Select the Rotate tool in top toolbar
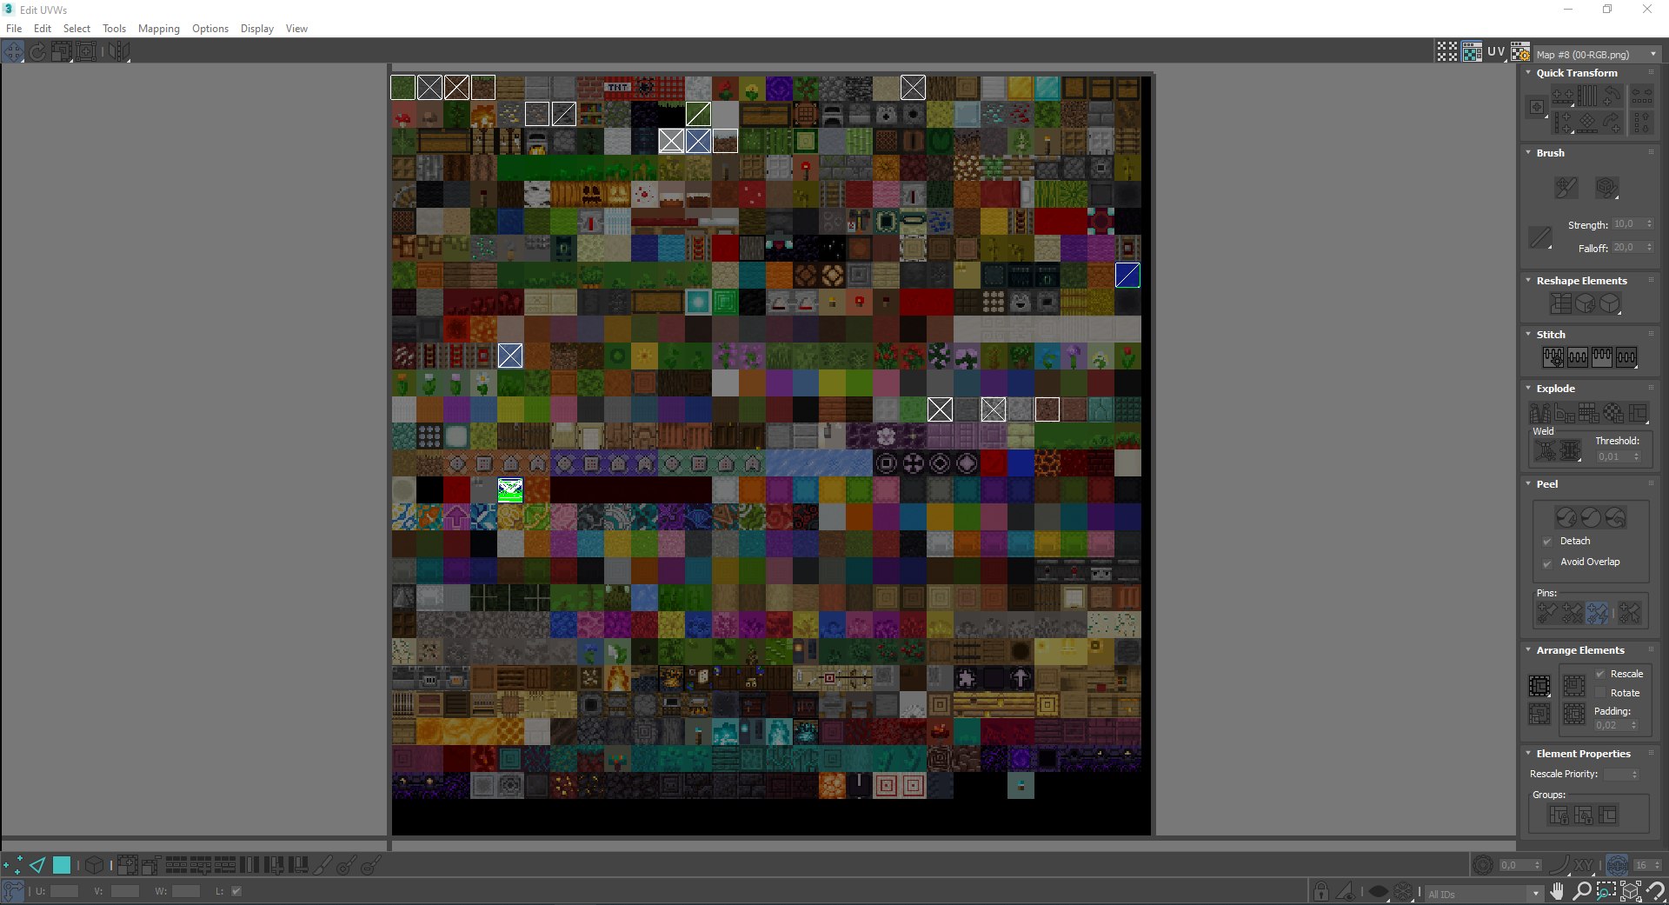 click(x=37, y=51)
